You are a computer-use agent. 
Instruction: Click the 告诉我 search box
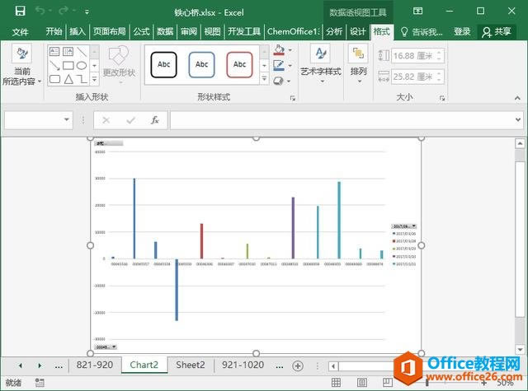click(x=422, y=32)
